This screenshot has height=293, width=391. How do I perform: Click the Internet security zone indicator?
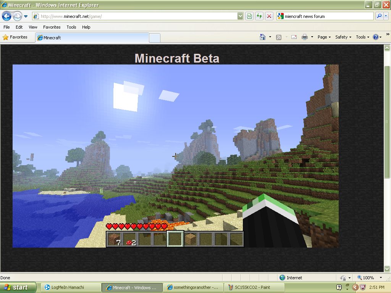291,278
